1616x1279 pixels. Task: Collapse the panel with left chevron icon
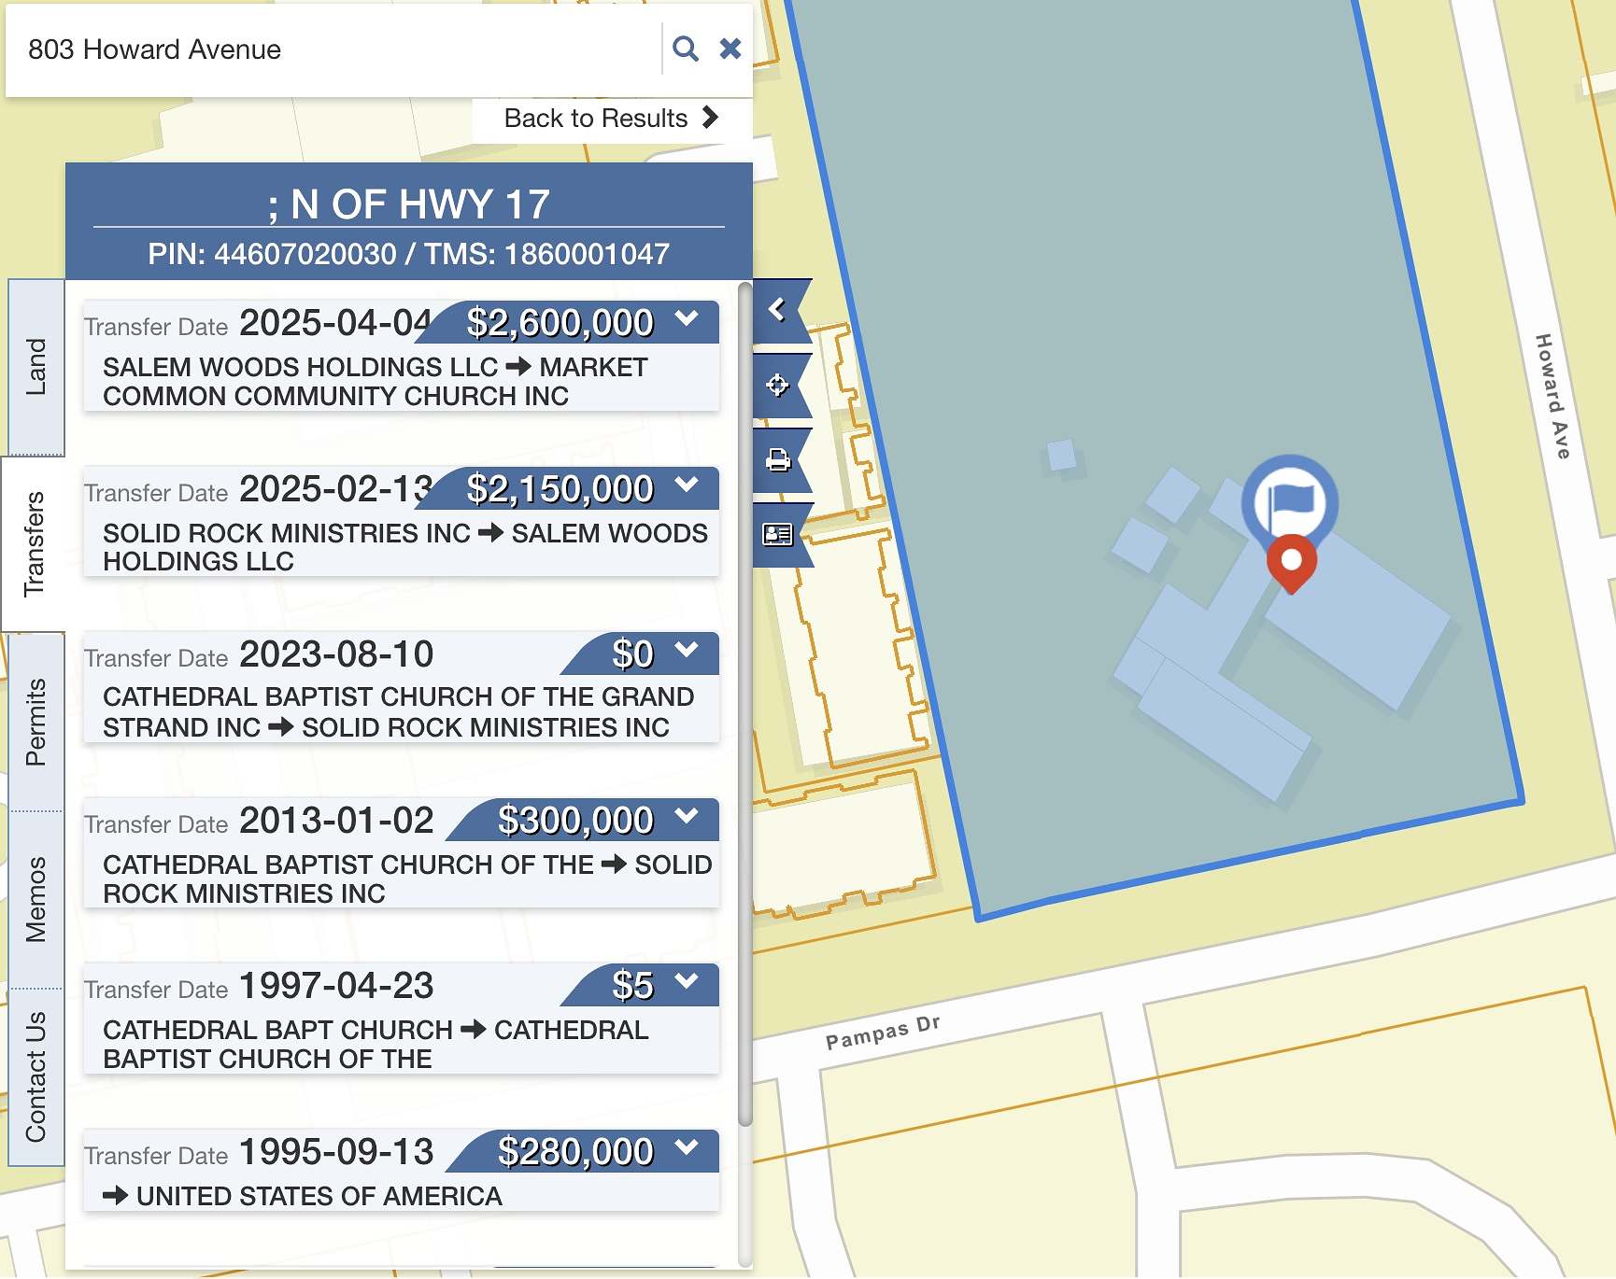click(x=776, y=309)
